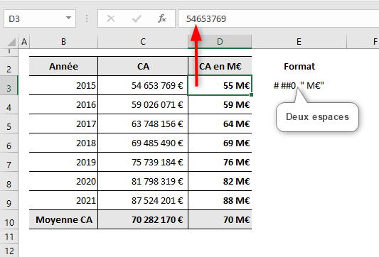Click cell showing 88 M€

point(220,200)
